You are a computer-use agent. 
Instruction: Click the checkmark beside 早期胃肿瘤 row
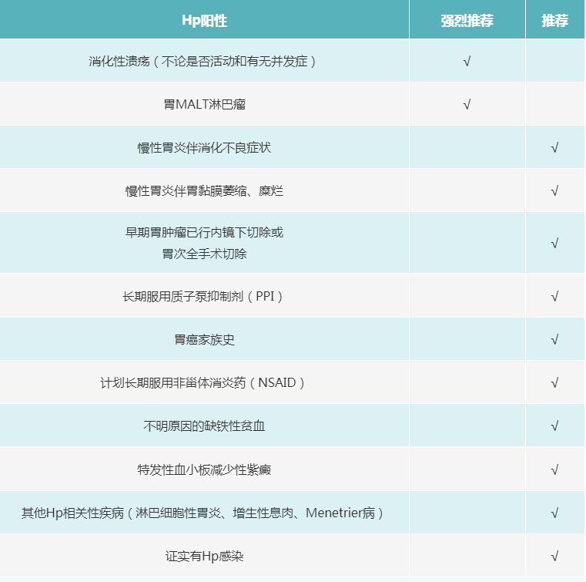pyautogui.click(x=554, y=243)
